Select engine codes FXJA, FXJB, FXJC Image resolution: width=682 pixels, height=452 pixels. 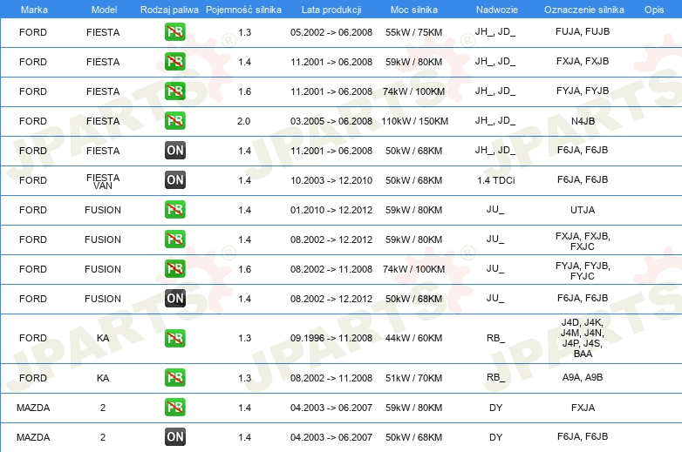coord(583,241)
